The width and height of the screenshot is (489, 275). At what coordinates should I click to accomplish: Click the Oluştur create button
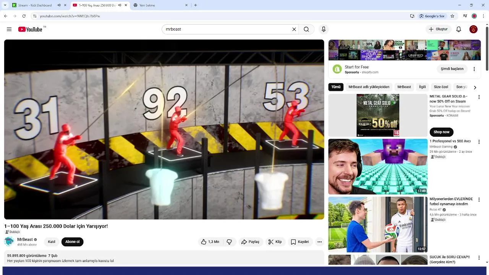(x=439, y=29)
